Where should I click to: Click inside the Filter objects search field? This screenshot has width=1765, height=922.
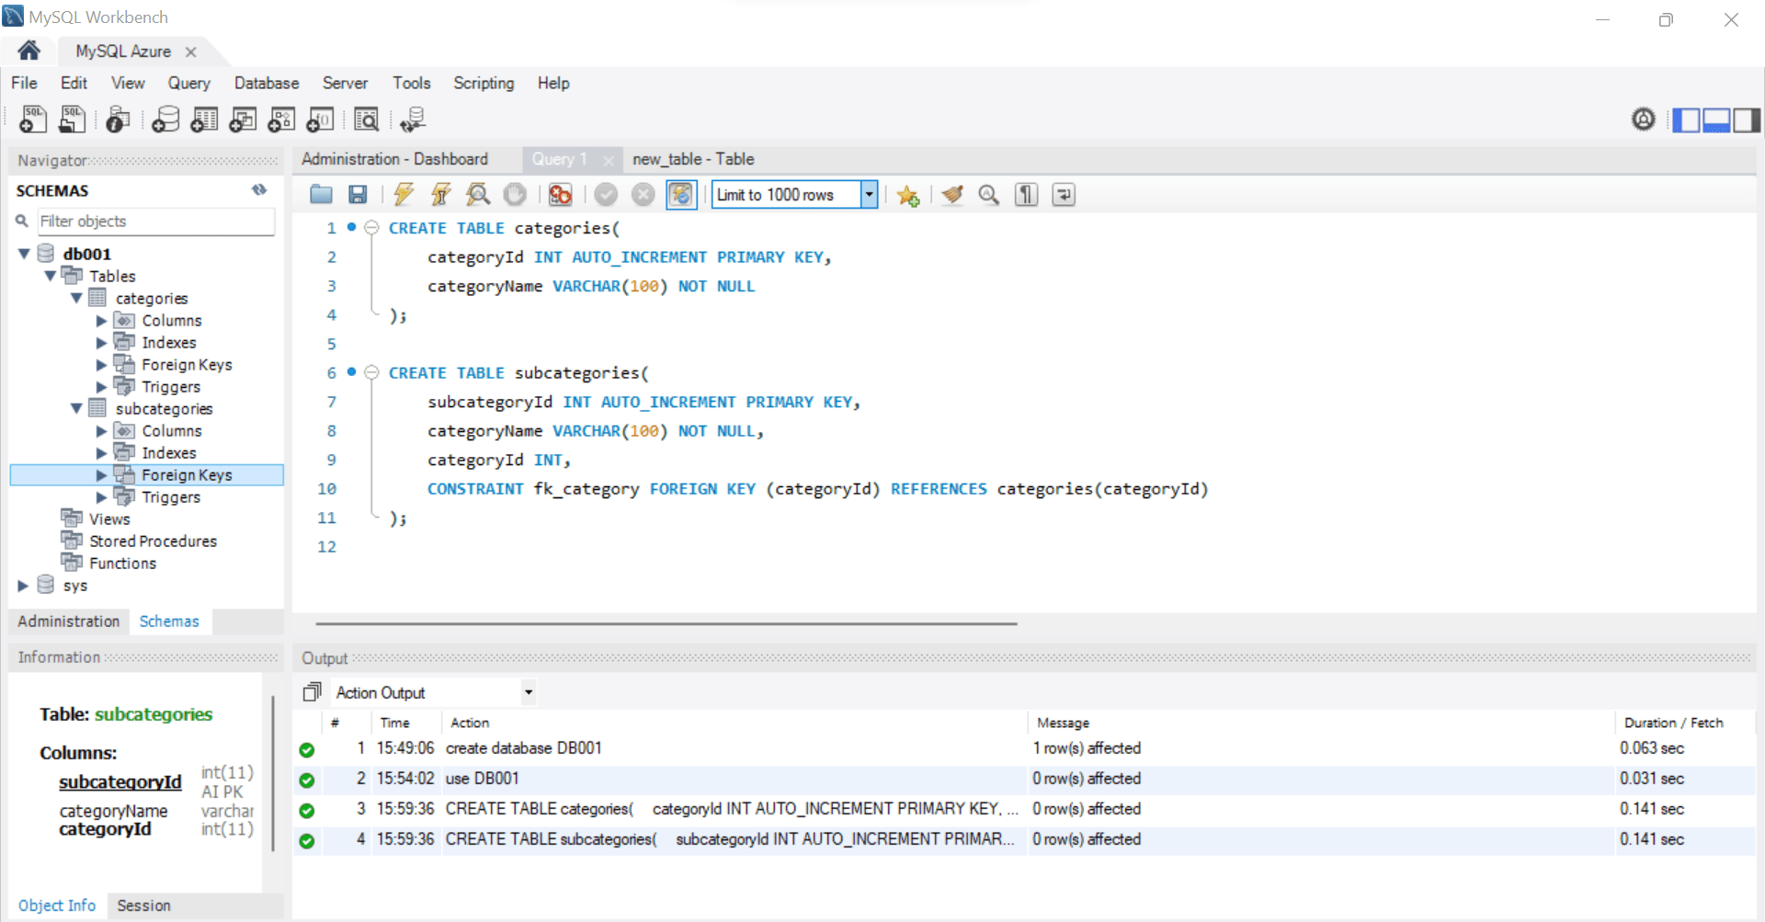[x=154, y=222]
